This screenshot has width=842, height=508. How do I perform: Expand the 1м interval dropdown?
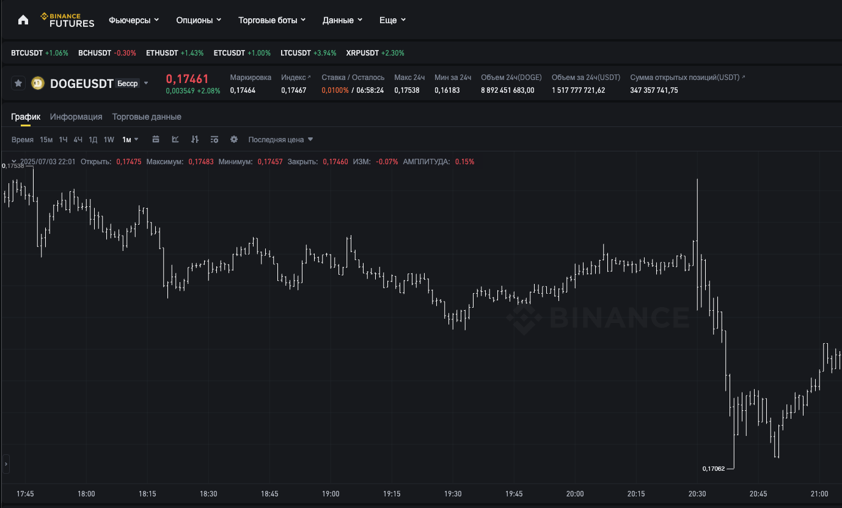coord(130,140)
